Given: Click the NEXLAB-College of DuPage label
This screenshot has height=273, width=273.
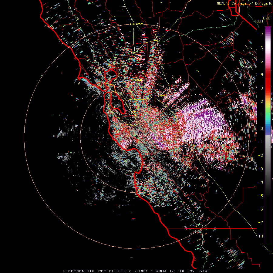Looking at the screenshot, I should point(244,3).
